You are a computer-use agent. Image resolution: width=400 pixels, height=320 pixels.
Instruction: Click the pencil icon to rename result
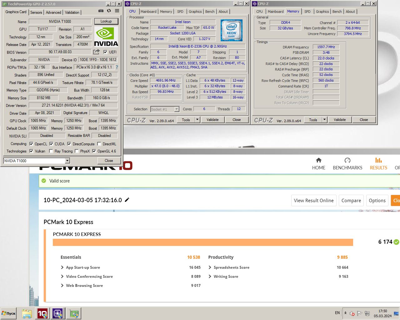127,200
